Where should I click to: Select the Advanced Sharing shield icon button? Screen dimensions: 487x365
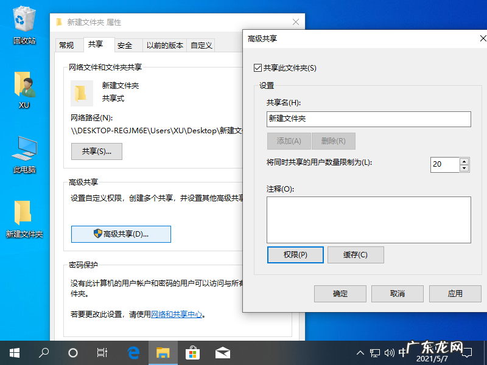121,234
